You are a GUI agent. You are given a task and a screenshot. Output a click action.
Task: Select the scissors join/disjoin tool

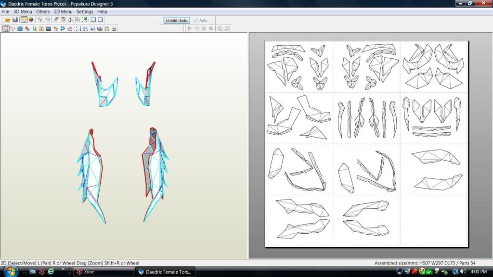click(13, 28)
